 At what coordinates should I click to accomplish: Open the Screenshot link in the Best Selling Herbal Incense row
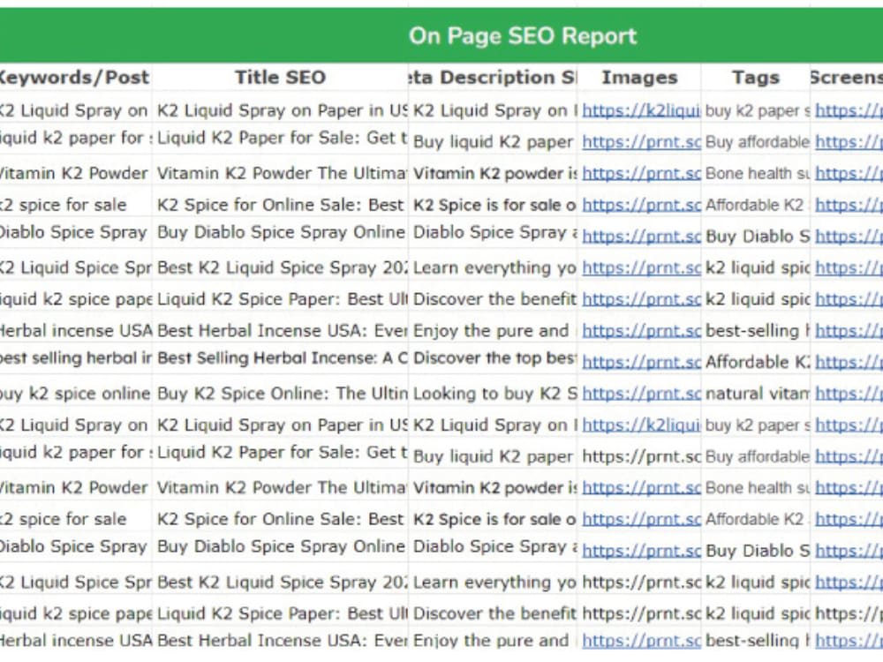tap(849, 362)
